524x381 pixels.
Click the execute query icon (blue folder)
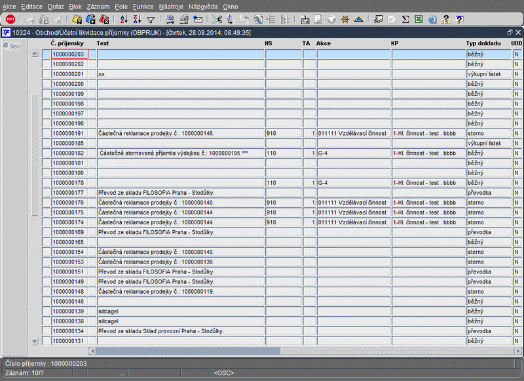(90, 20)
